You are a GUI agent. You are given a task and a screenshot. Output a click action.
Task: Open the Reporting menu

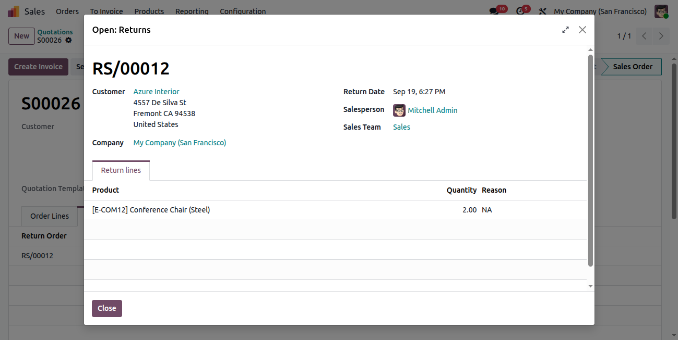192,11
